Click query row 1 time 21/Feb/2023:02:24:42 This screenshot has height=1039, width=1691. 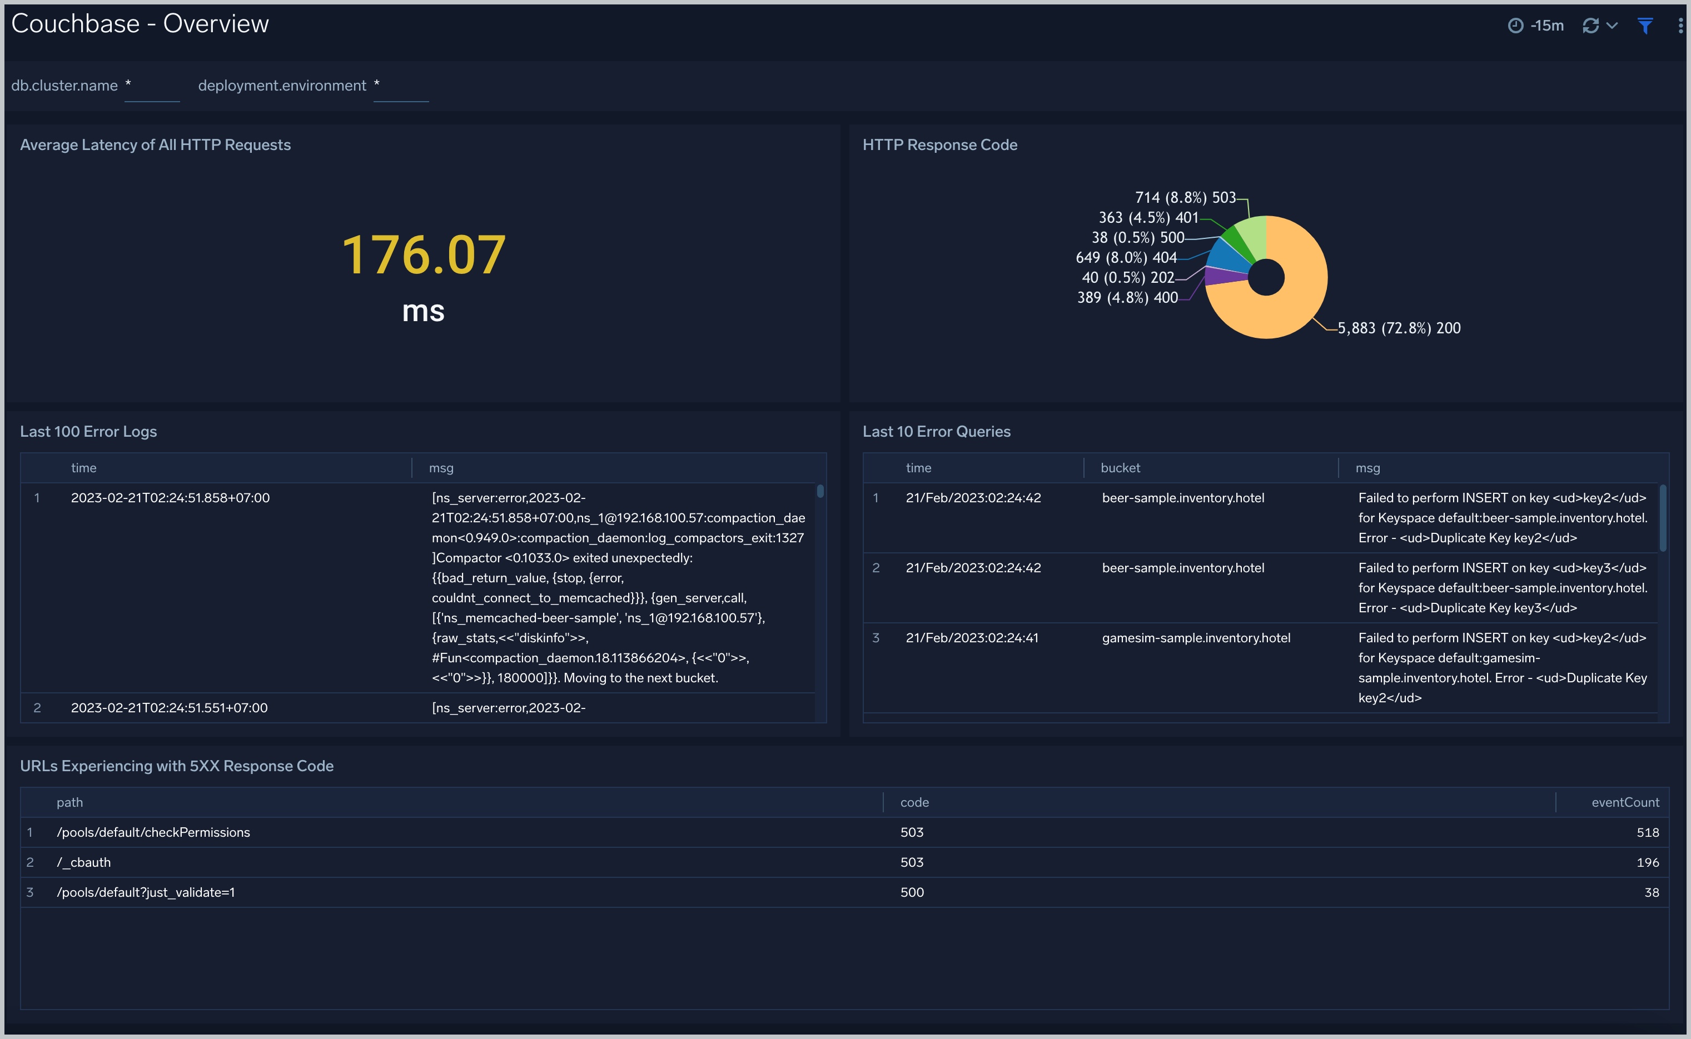point(973,498)
